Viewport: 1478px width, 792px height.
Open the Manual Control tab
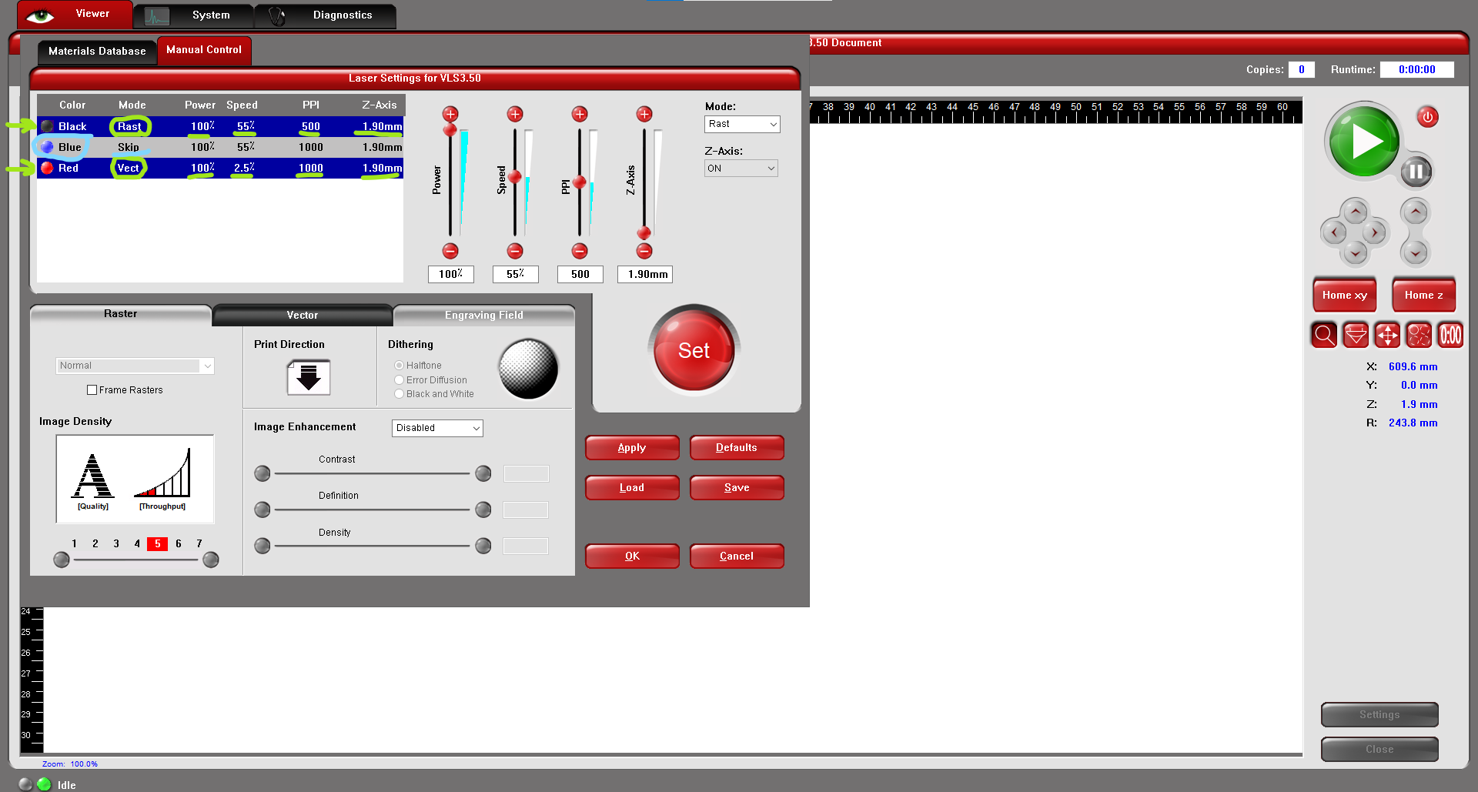click(204, 50)
